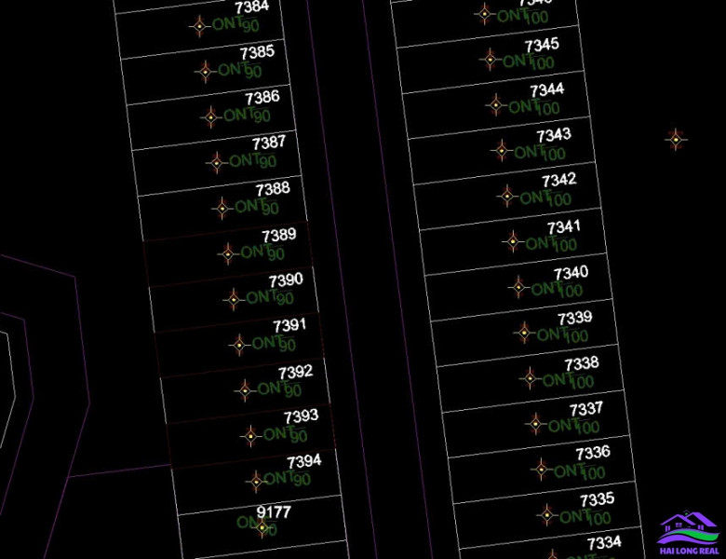The image size is (726, 559).
Task: Select the point marker inside parcel 7390
Action: pos(233,299)
